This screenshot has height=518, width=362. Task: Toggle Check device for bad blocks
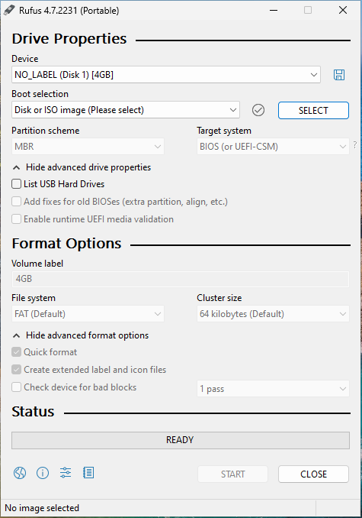[17, 387]
